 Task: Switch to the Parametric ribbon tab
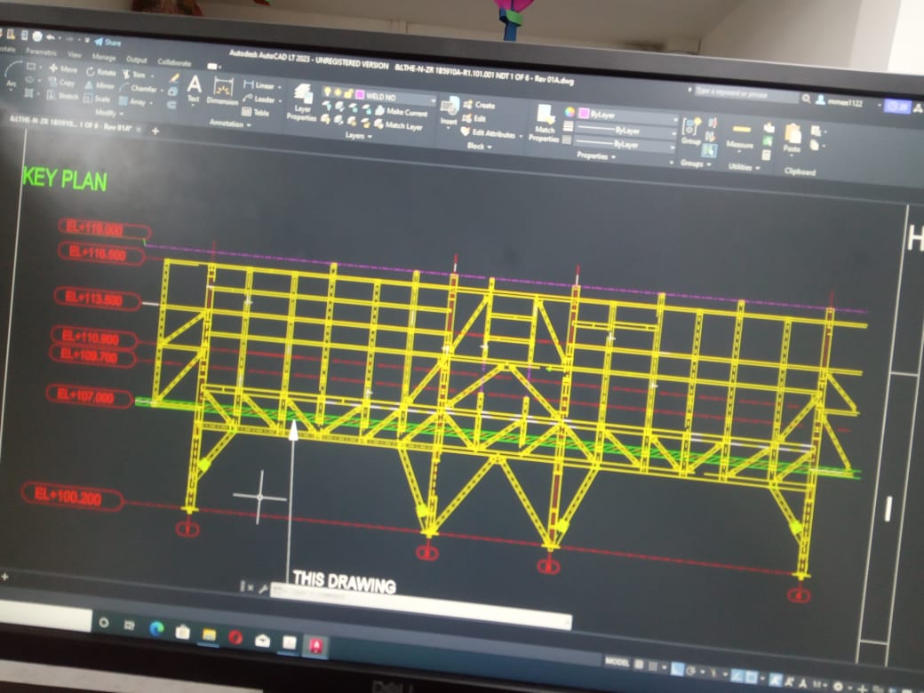pyautogui.click(x=40, y=52)
